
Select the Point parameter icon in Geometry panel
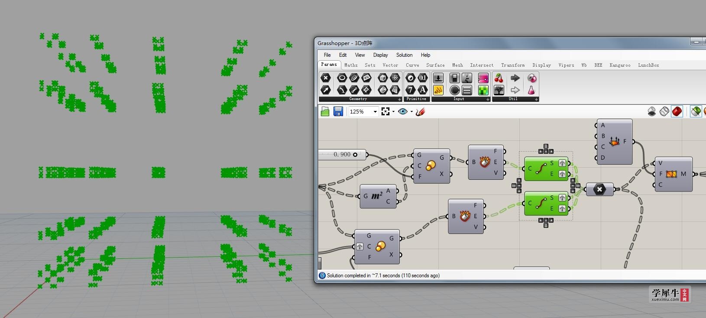pyautogui.click(x=326, y=78)
